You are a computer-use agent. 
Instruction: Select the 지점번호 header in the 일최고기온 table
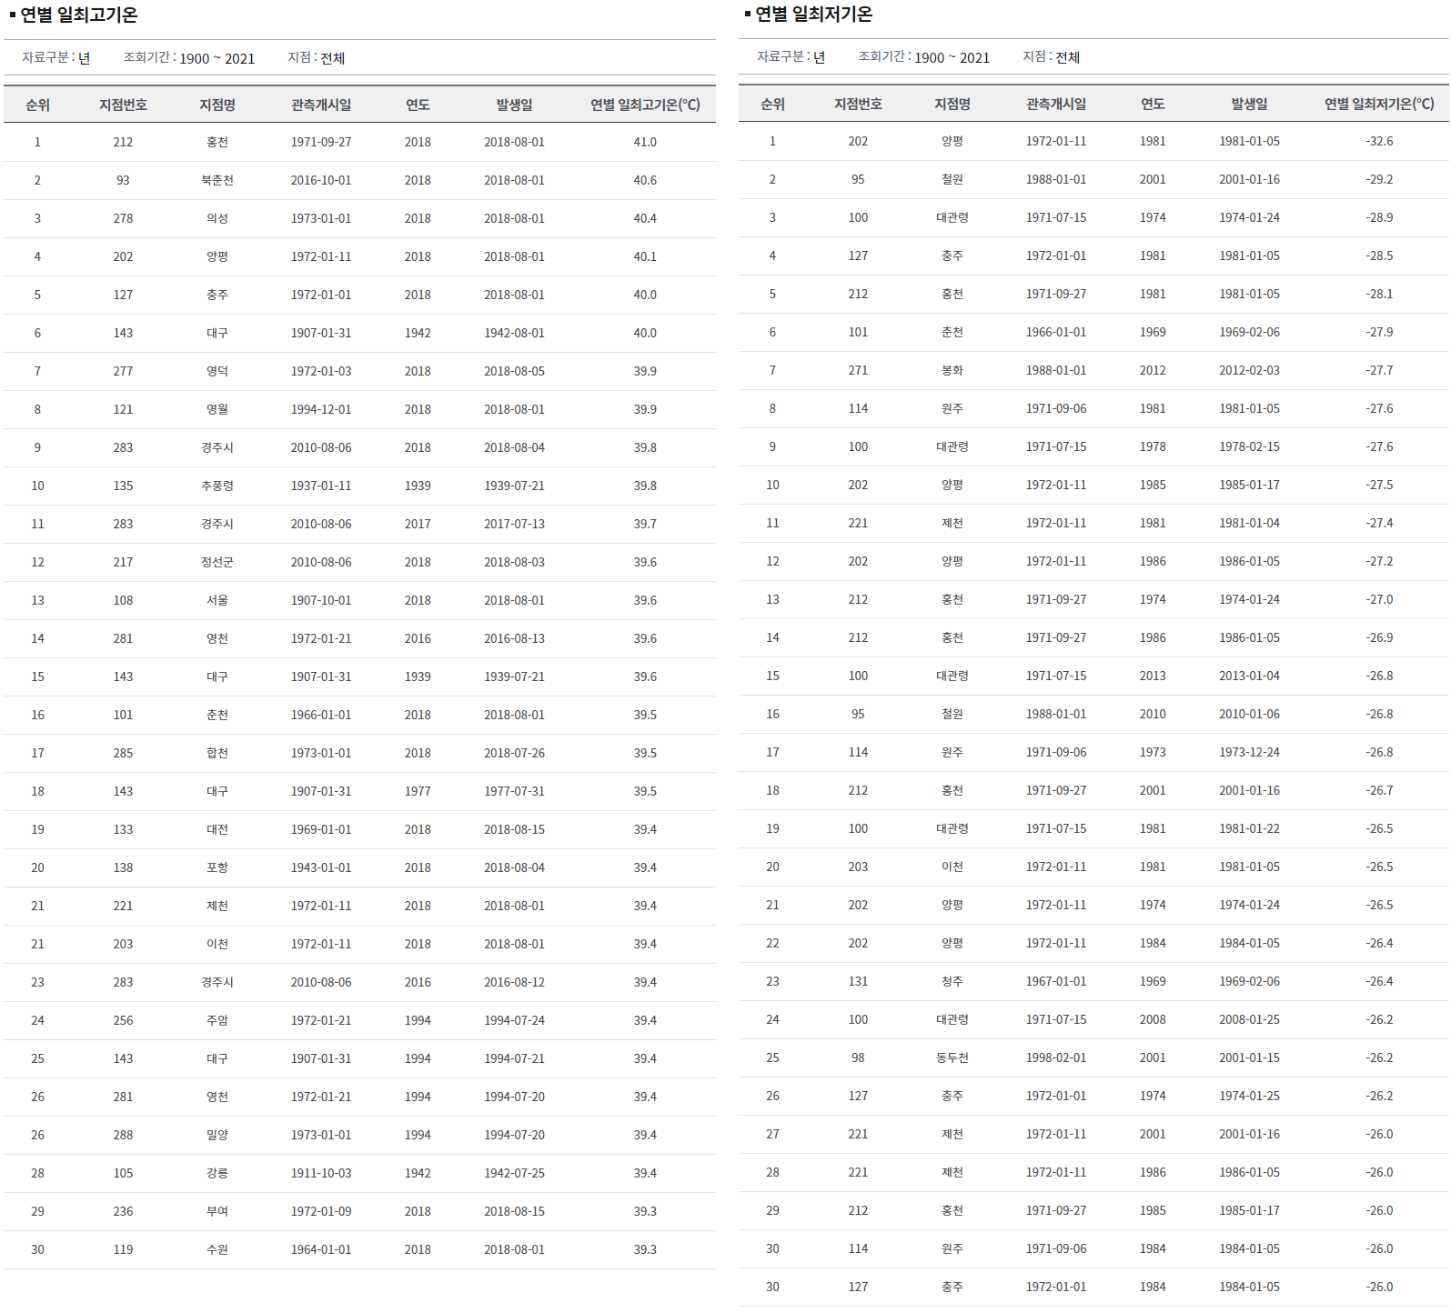(123, 105)
